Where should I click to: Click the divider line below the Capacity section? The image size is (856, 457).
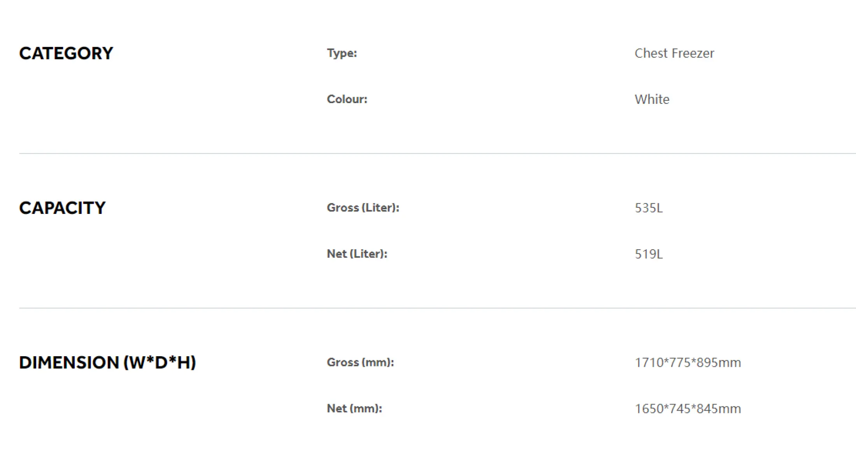coord(437,308)
